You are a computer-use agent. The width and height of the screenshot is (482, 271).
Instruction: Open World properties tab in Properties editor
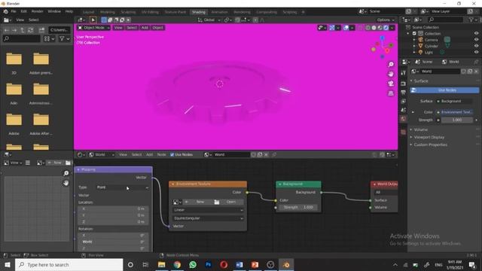click(404, 119)
